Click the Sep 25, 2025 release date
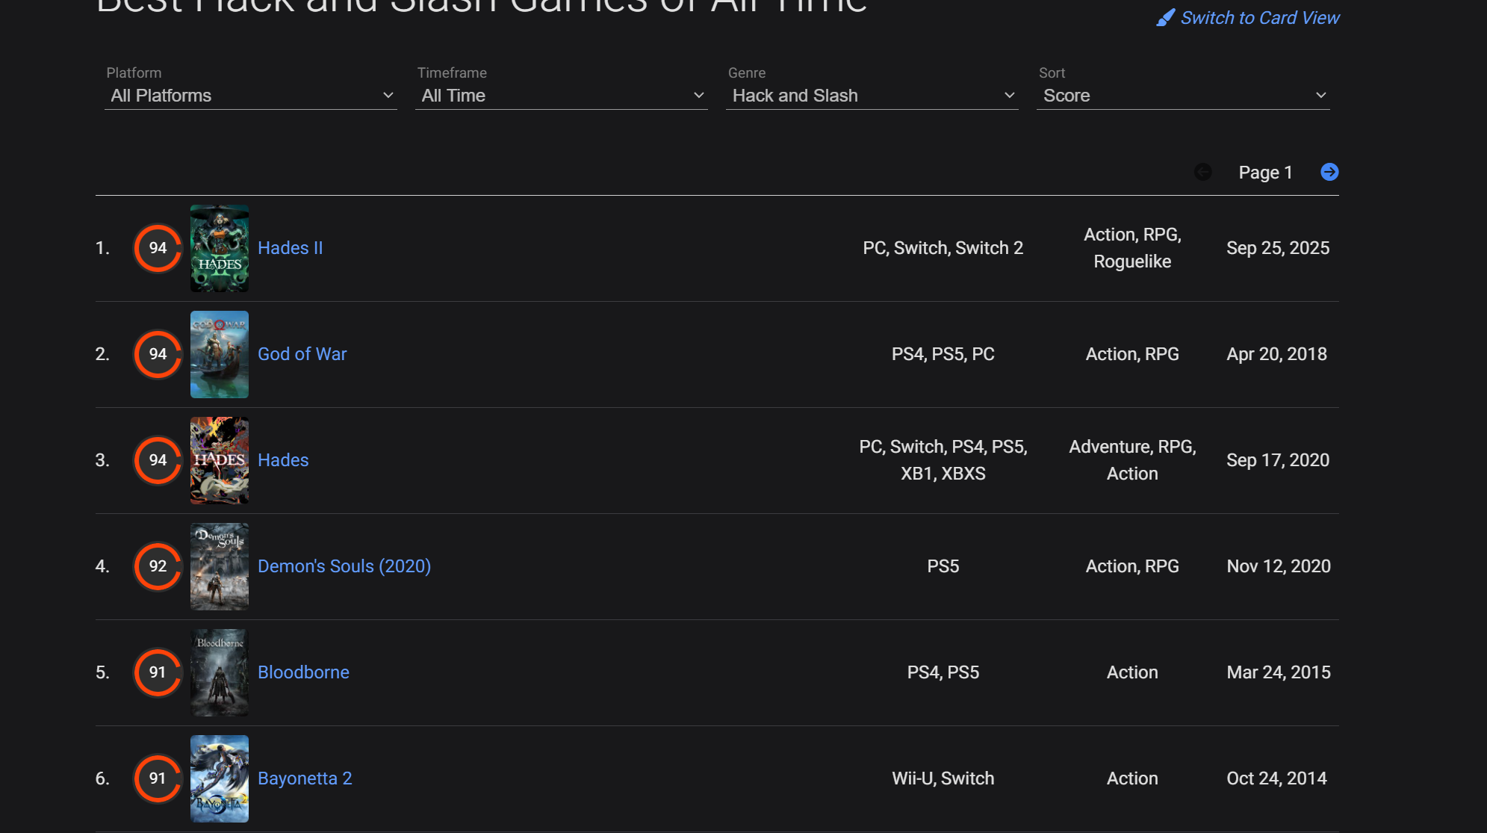The height and width of the screenshot is (833, 1487). tap(1278, 248)
